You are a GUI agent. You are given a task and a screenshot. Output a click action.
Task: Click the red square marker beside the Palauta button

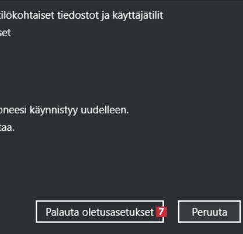click(x=162, y=212)
